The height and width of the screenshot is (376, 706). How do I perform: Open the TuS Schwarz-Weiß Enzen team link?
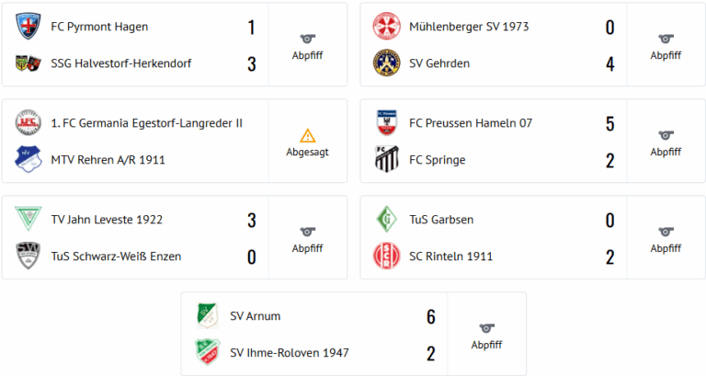(x=116, y=256)
